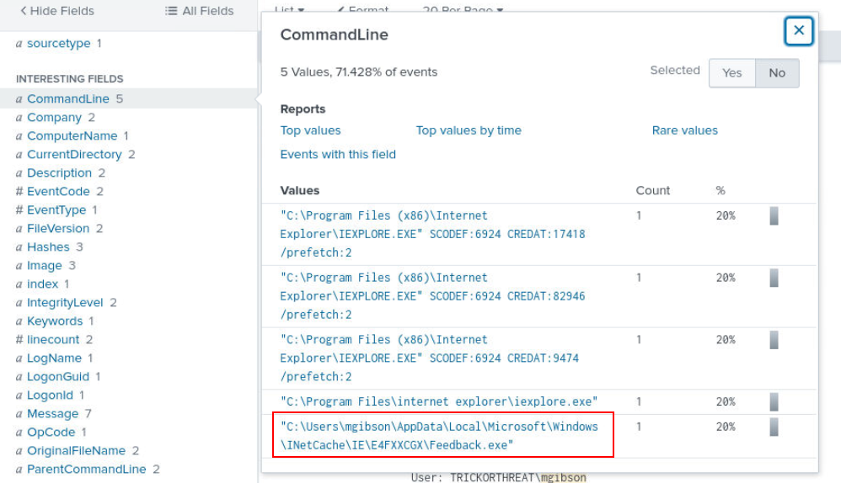Viewport: 841px width, 483px height.
Task: Click the 'a' icon beside Hashes field
Action: click(x=19, y=247)
